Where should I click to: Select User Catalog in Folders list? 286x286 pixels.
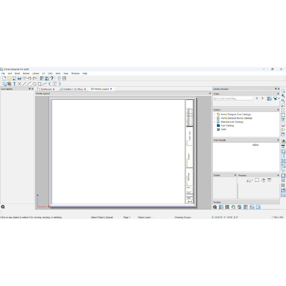[227, 125]
